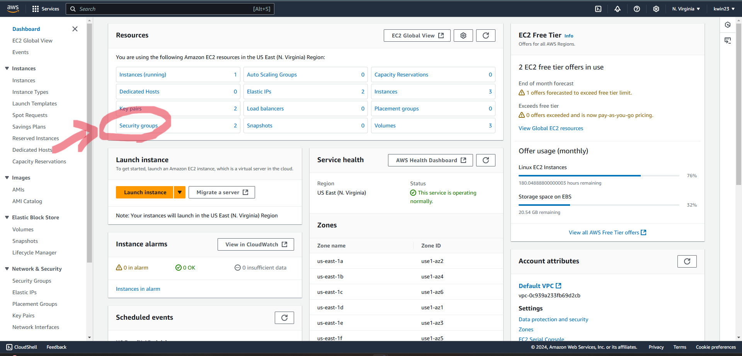742x356 pixels.
Task: Click the EC2 Global View button
Action: click(x=417, y=36)
